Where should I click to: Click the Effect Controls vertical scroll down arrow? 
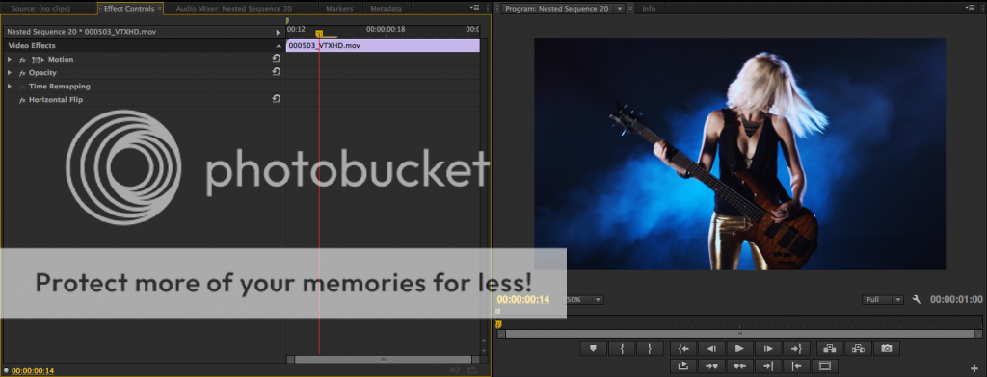(484, 350)
